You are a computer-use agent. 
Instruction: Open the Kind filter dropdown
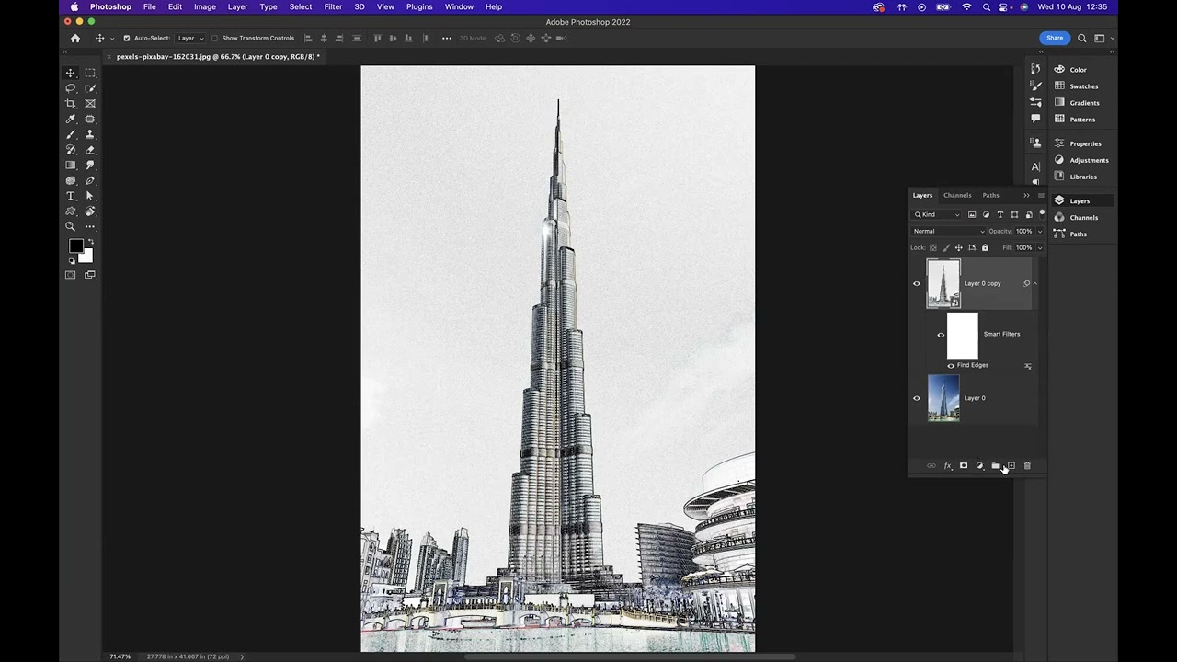click(936, 214)
